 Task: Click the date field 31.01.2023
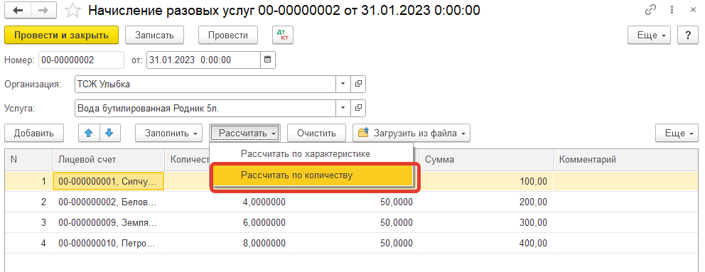click(203, 60)
